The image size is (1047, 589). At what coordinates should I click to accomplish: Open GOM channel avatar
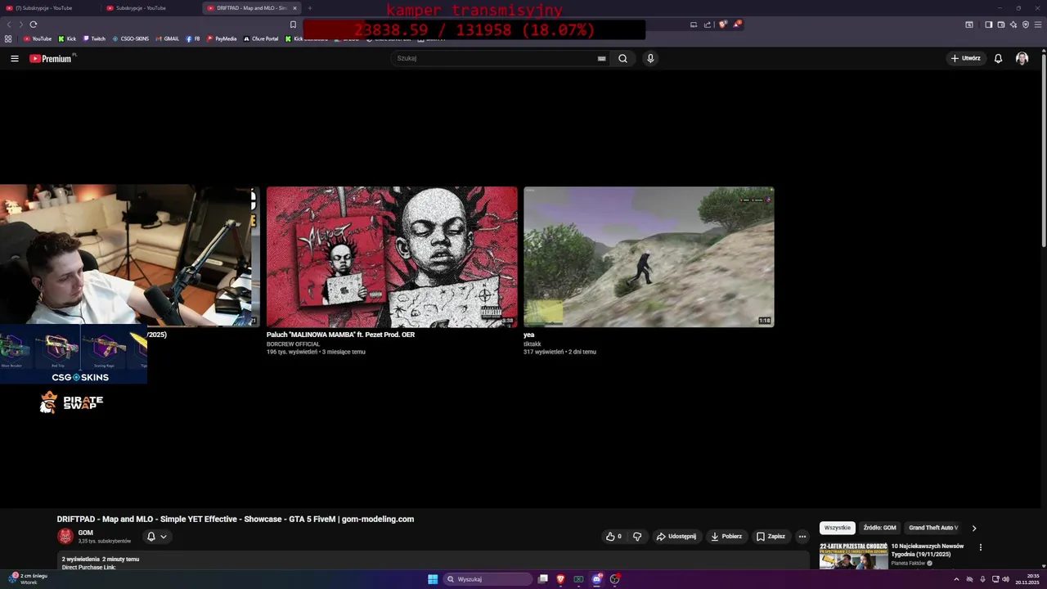(x=65, y=537)
